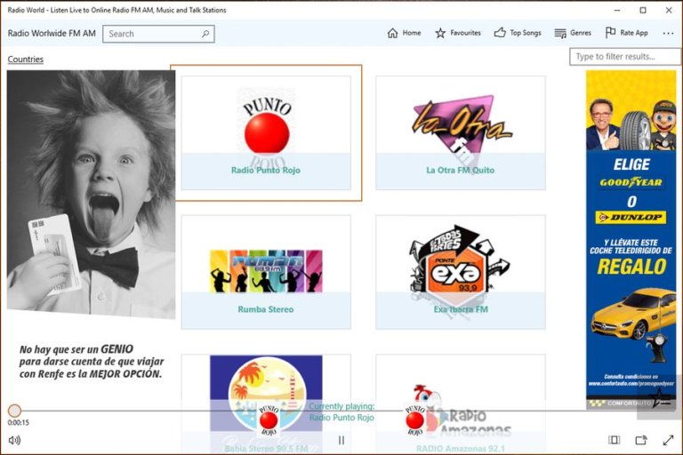This screenshot has width=683, height=455.
Task: Click the playback progress slider handle
Action: (x=14, y=411)
